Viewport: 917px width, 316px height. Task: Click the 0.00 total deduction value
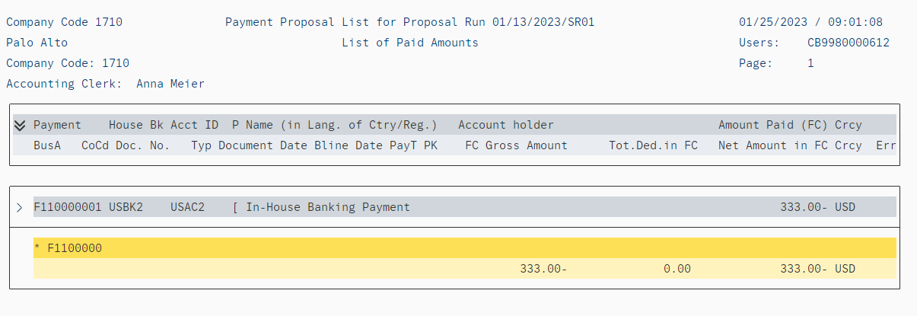tap(677, 269)
